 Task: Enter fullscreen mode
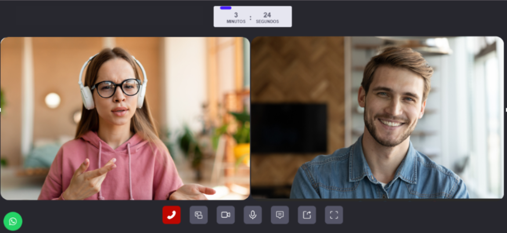[334, 215]
